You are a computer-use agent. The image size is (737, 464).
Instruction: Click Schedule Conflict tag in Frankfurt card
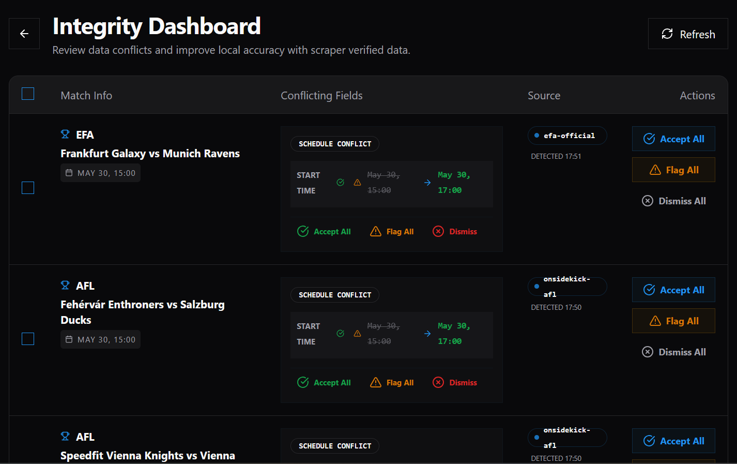pos(335,144)
